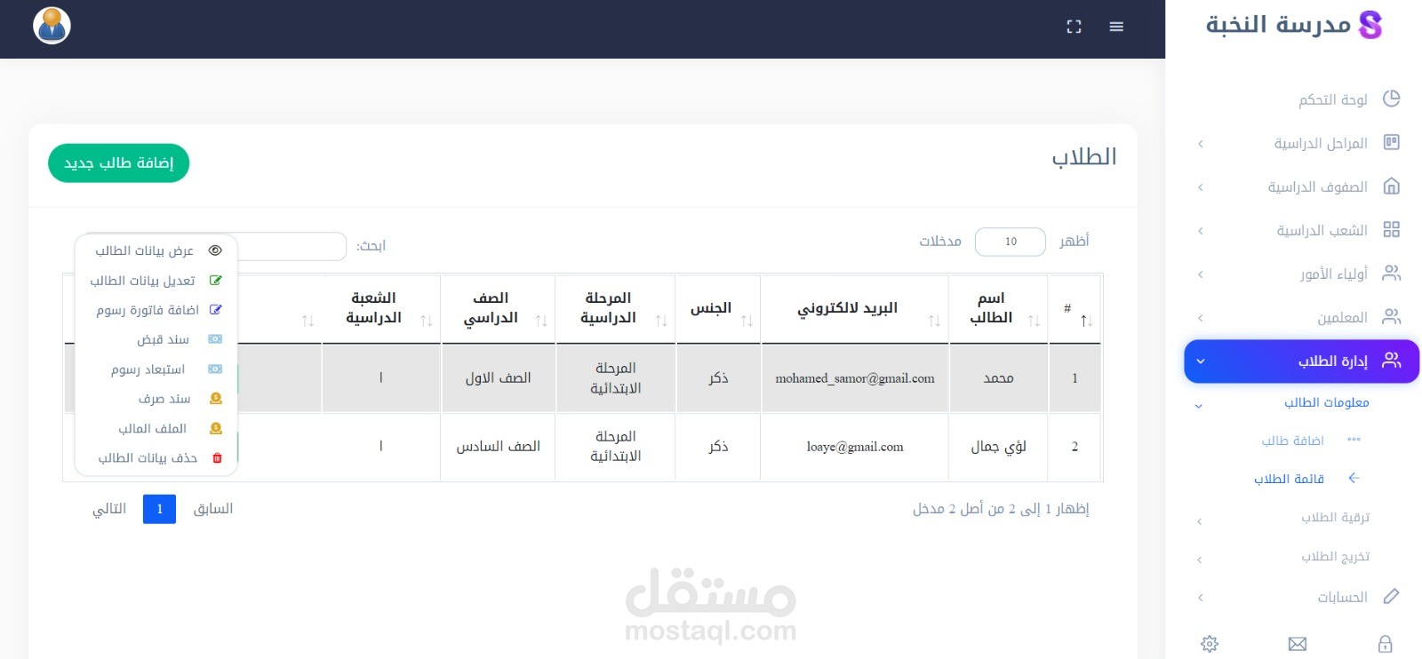
Task: Click the green إضافة طالب جديد button
Action: [x=118, y=163]
